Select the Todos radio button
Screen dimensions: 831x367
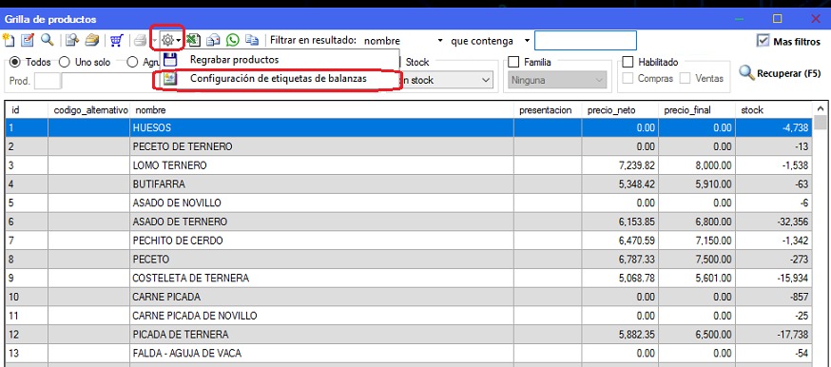15,62
